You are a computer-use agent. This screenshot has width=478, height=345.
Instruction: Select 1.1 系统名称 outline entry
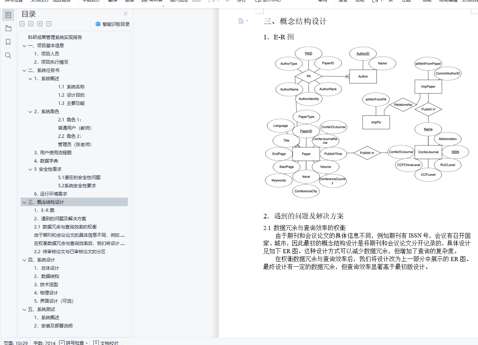[x=71, y=87]
